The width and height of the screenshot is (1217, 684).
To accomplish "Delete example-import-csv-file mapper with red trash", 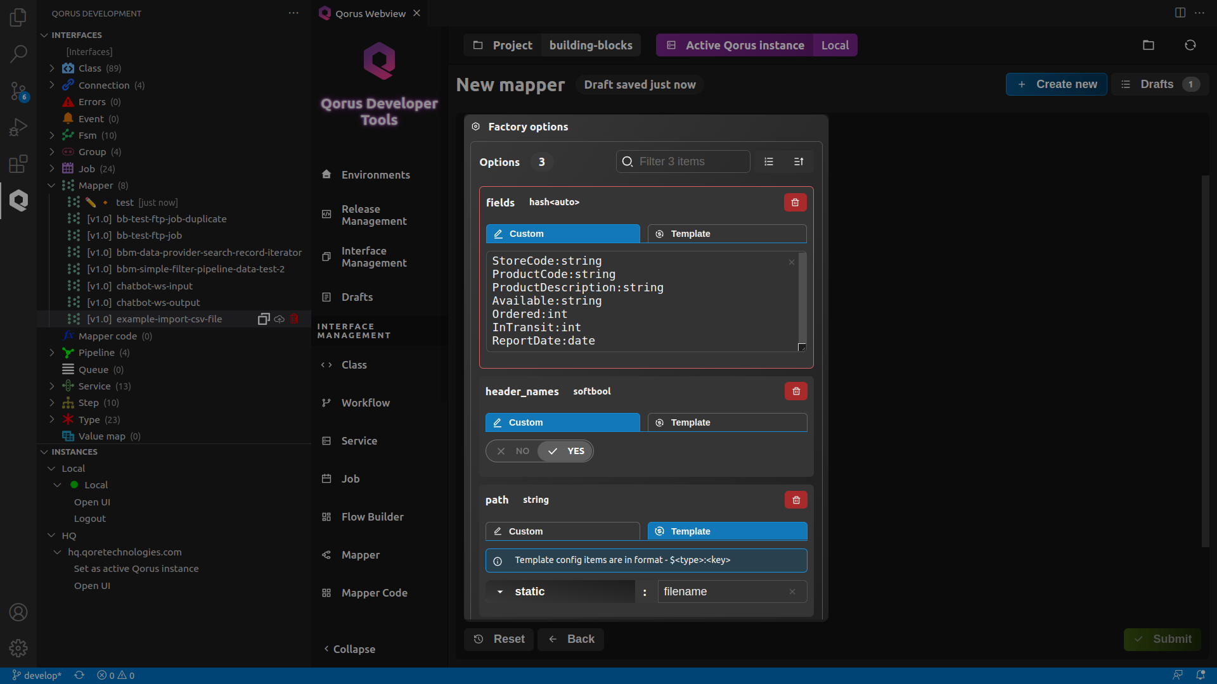I will (294, 319).
